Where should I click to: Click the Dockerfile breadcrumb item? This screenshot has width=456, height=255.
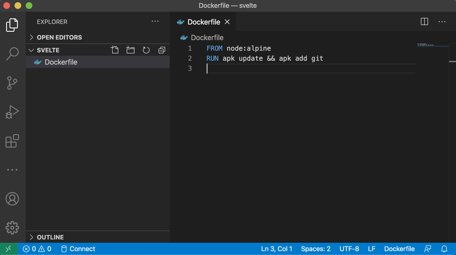[202, 38]
